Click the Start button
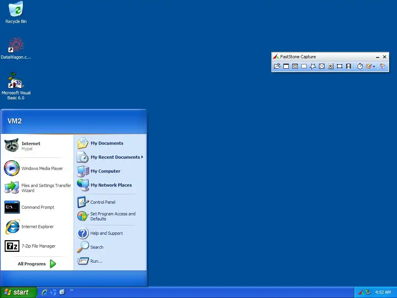 18,292
